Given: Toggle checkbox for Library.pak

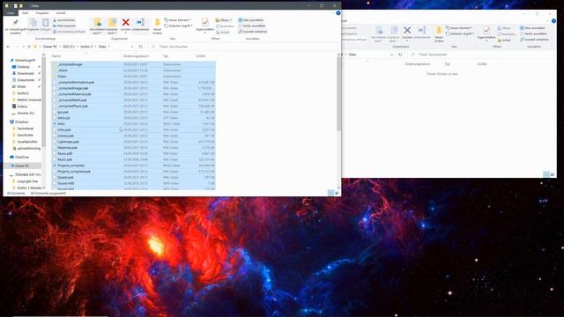Looking at the screenshot, I should click(55, 136).
